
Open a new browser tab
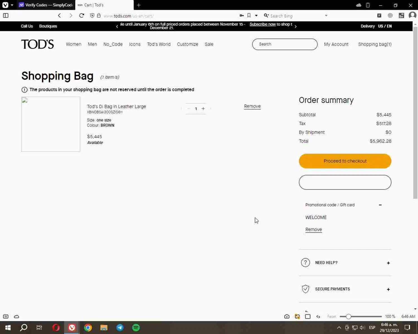tap(138, 5)
